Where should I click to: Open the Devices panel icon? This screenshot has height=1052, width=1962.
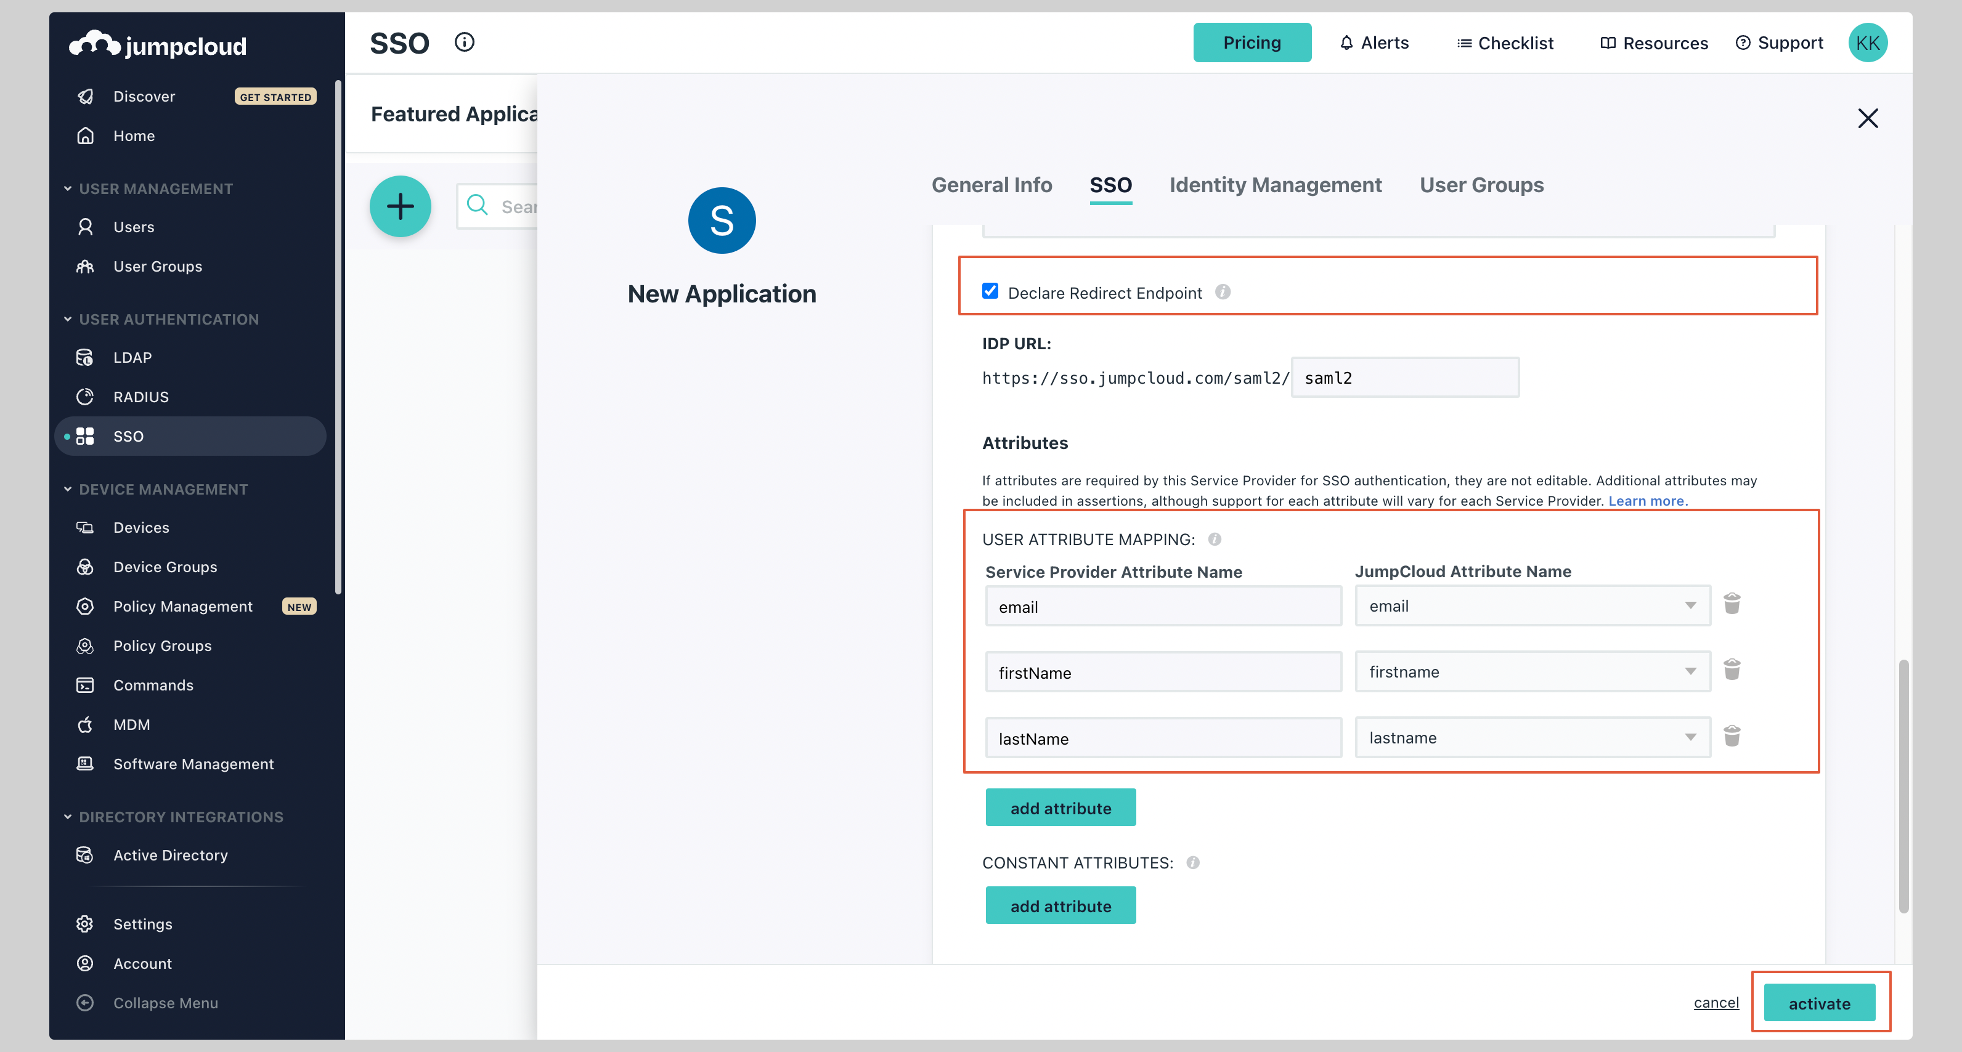tap(85, 527)
